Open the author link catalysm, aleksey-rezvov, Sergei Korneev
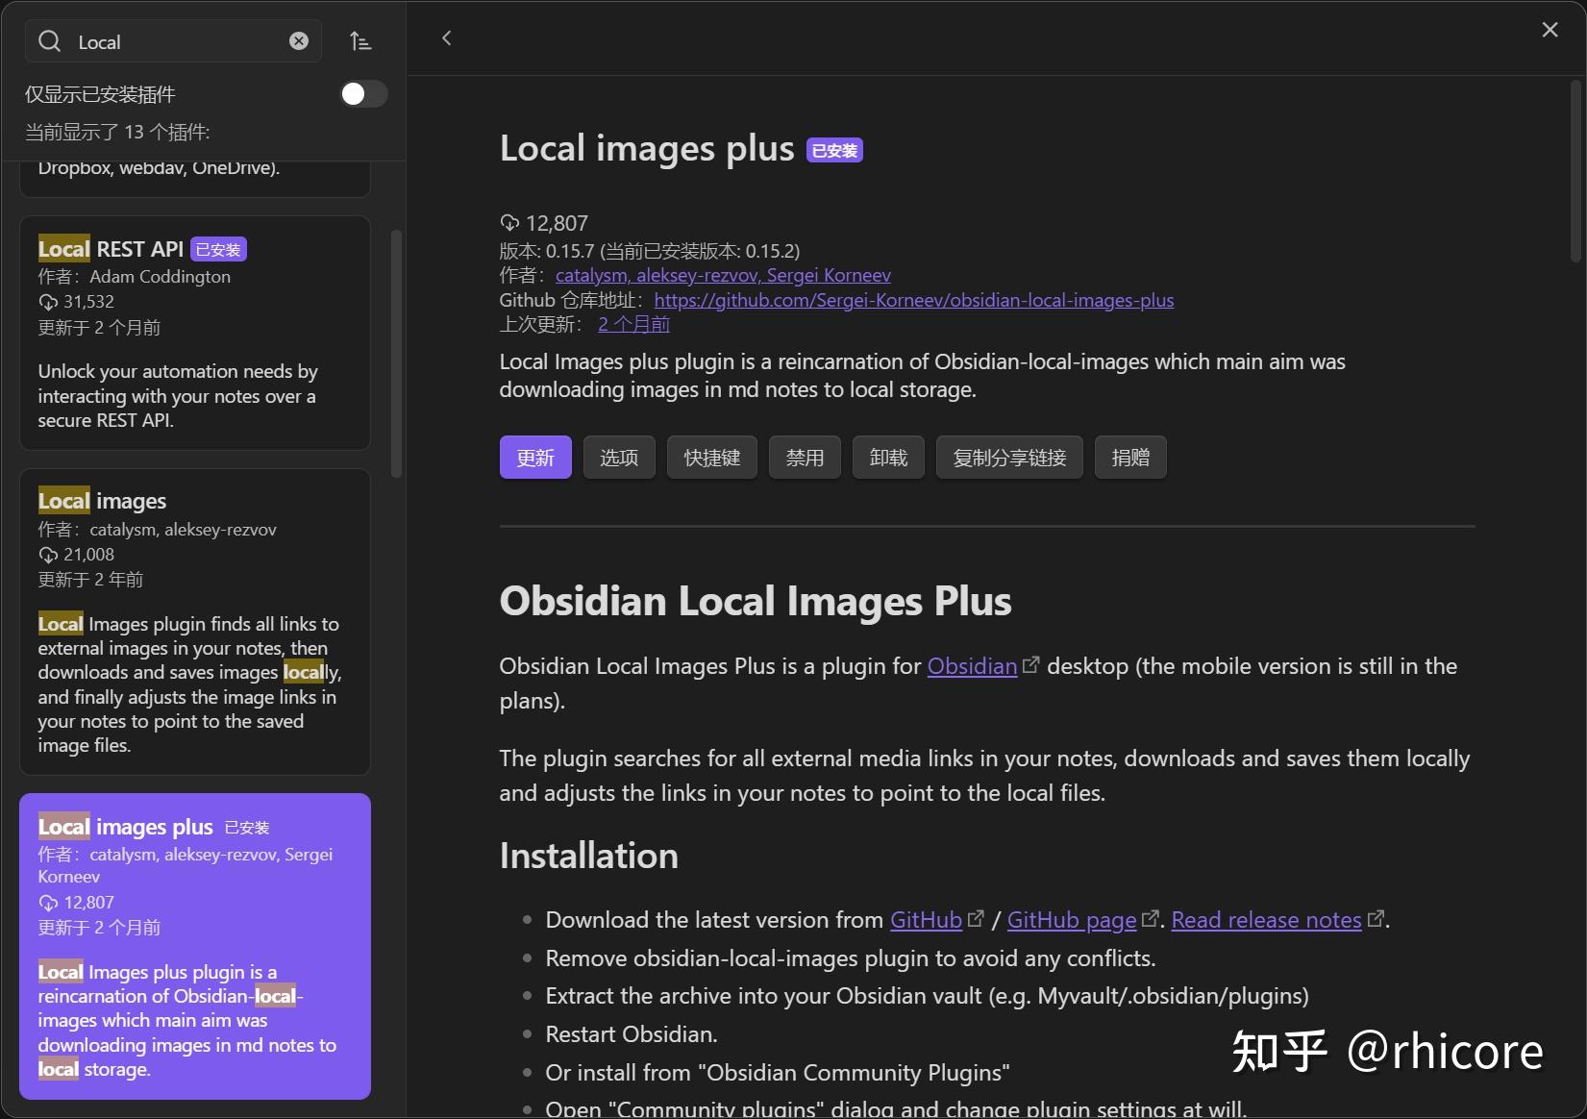The width and height of the screenshot is (1587, 1119). [723, 275]
